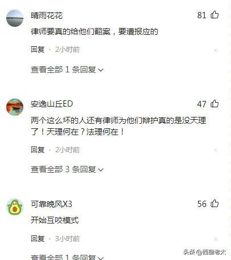Open username link 晴雨花花

(47, 15)
